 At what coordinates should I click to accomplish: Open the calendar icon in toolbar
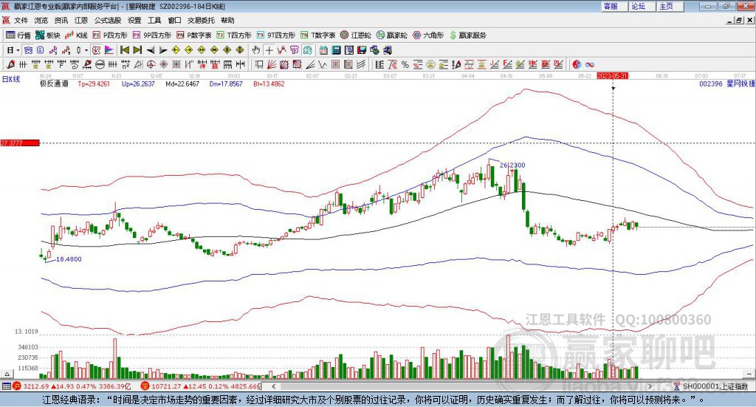(323, 50)
